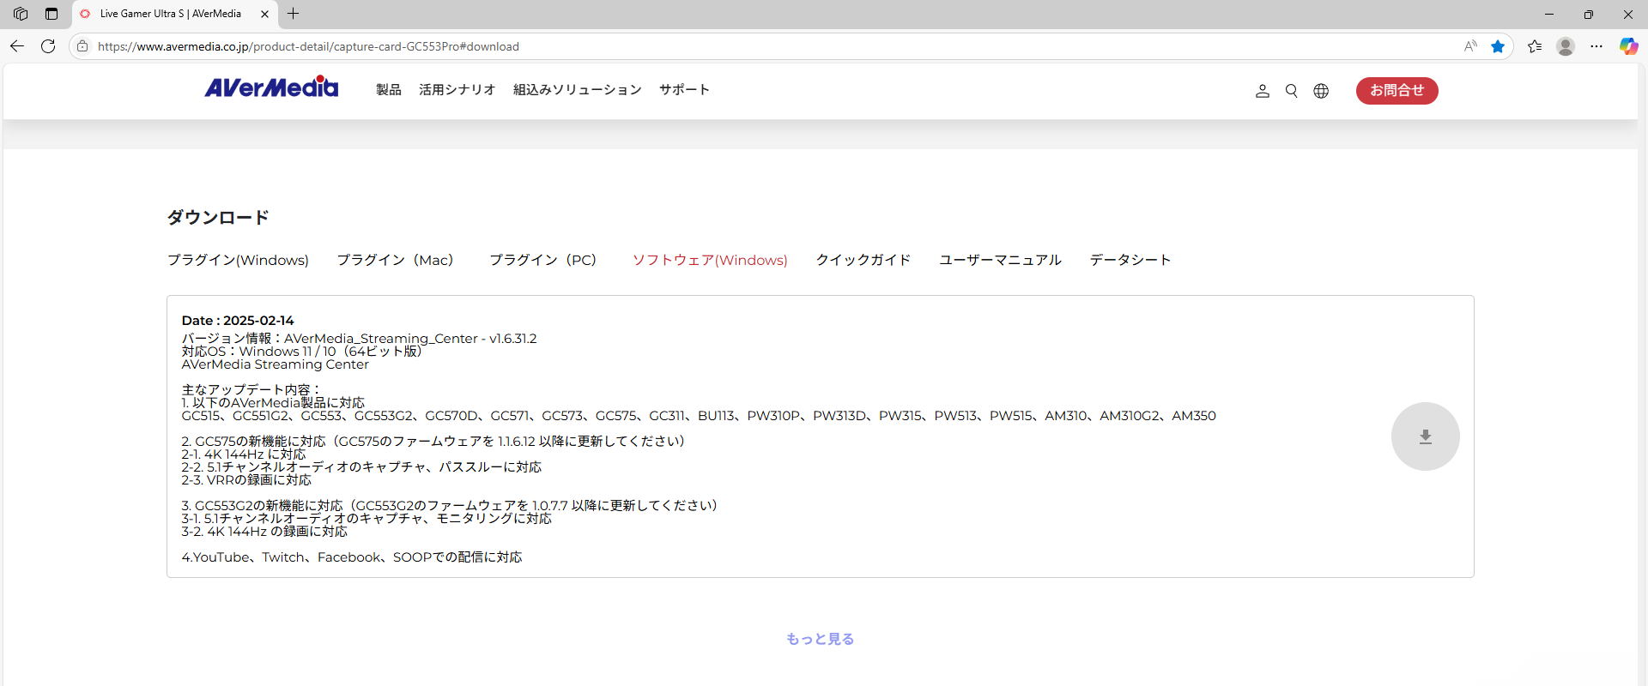Open the 製品 menu
This screenshot has width=1648, height=686.
[389, 90]
